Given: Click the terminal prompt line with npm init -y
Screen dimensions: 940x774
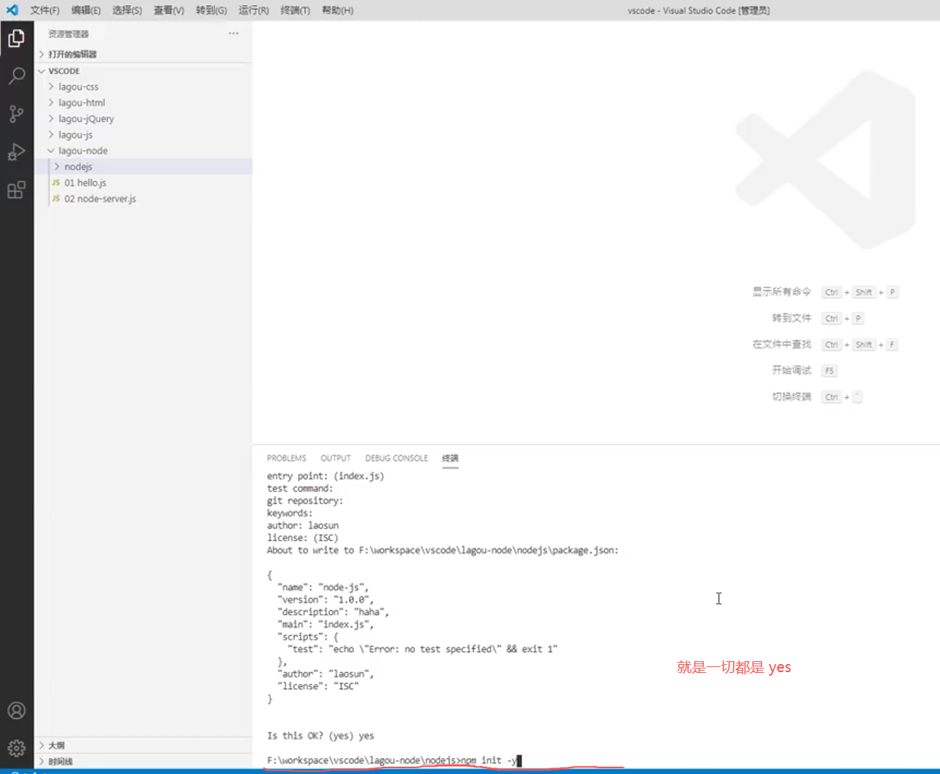Looking at the screenshot, I should [394, 760].
